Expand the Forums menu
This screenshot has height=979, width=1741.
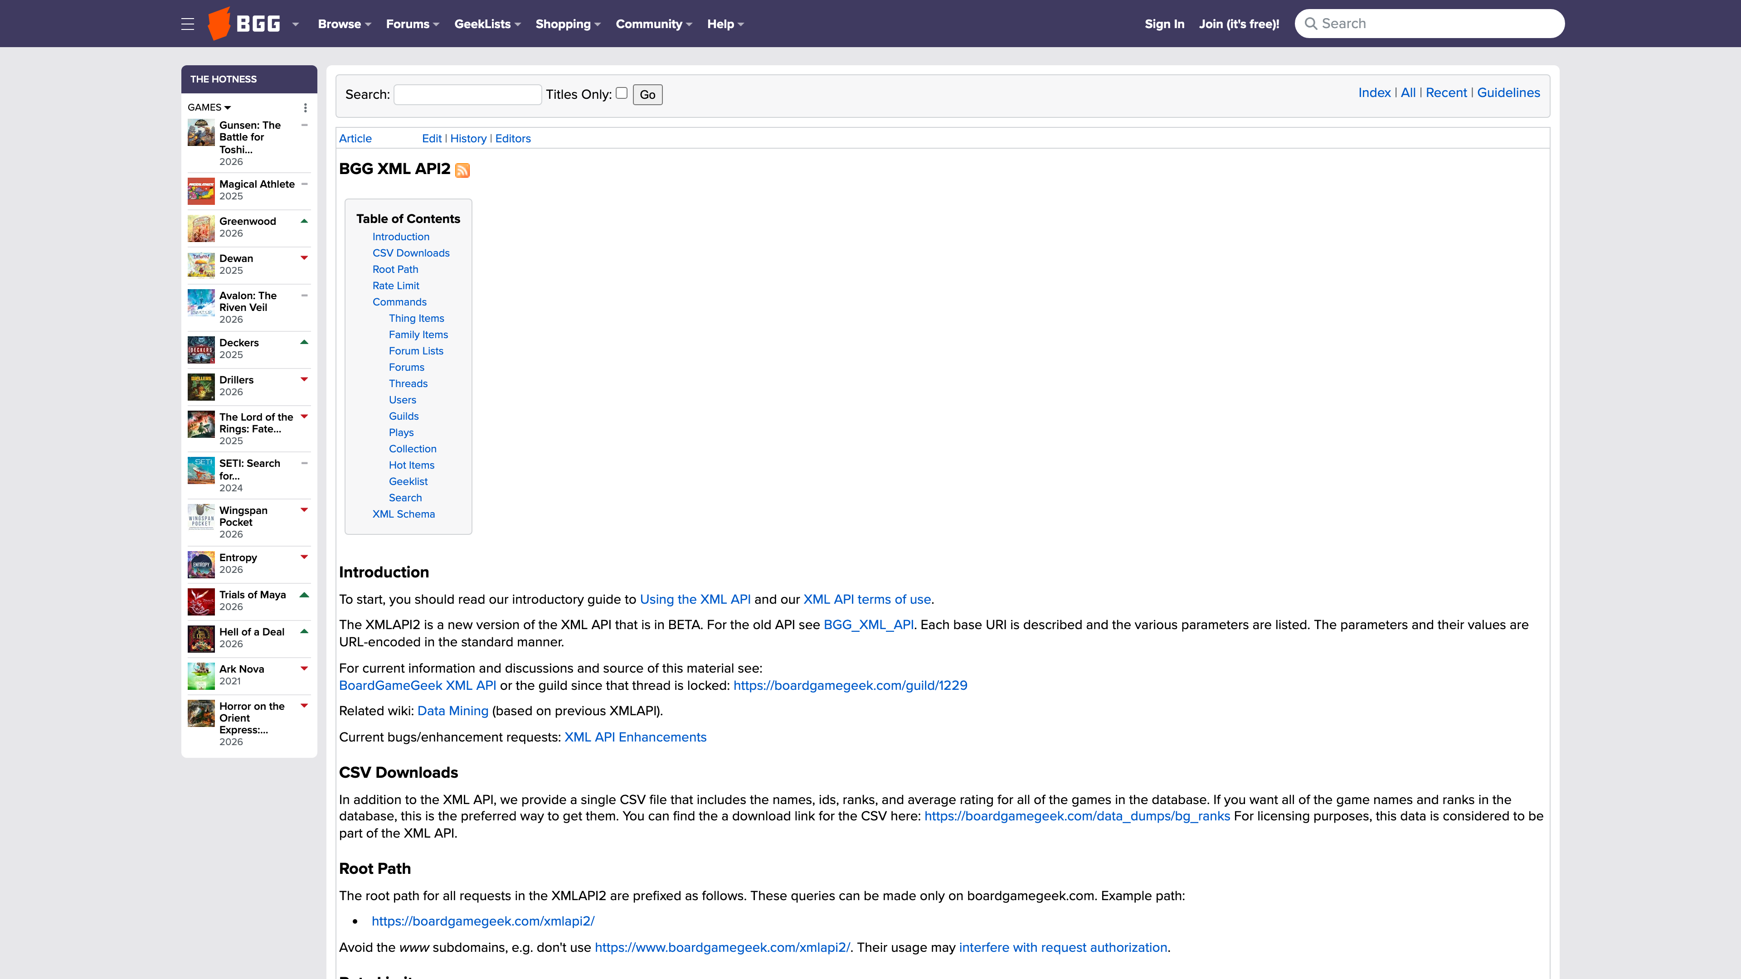coord(412,24)
